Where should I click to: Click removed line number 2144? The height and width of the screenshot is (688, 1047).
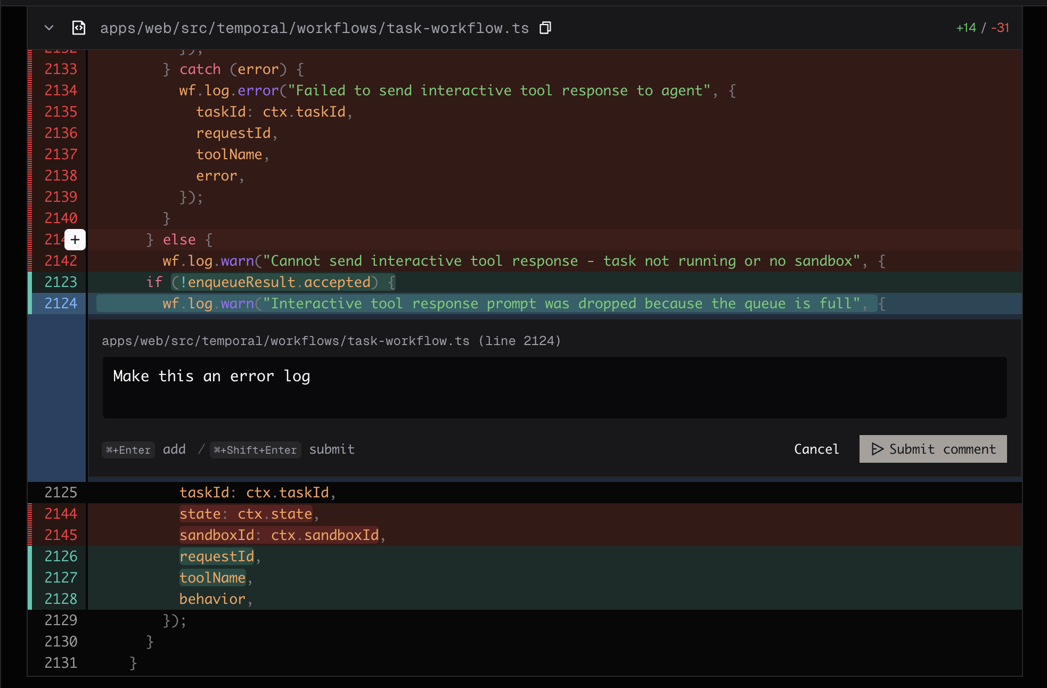[x=61, y=514]
